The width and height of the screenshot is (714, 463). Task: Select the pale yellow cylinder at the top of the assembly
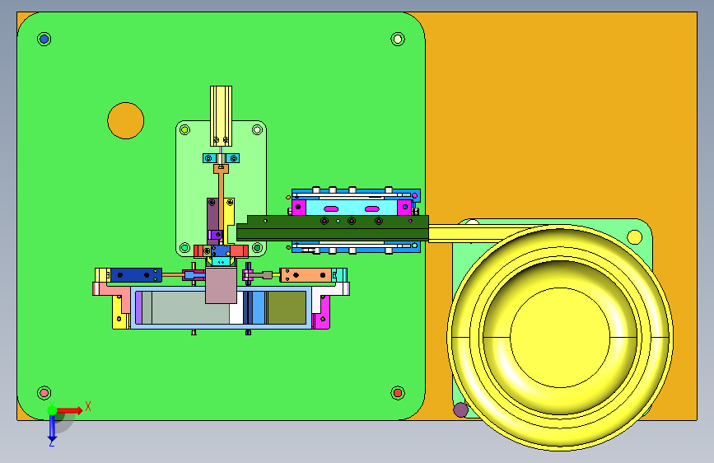pyautogui.click(x=221, y=115)
